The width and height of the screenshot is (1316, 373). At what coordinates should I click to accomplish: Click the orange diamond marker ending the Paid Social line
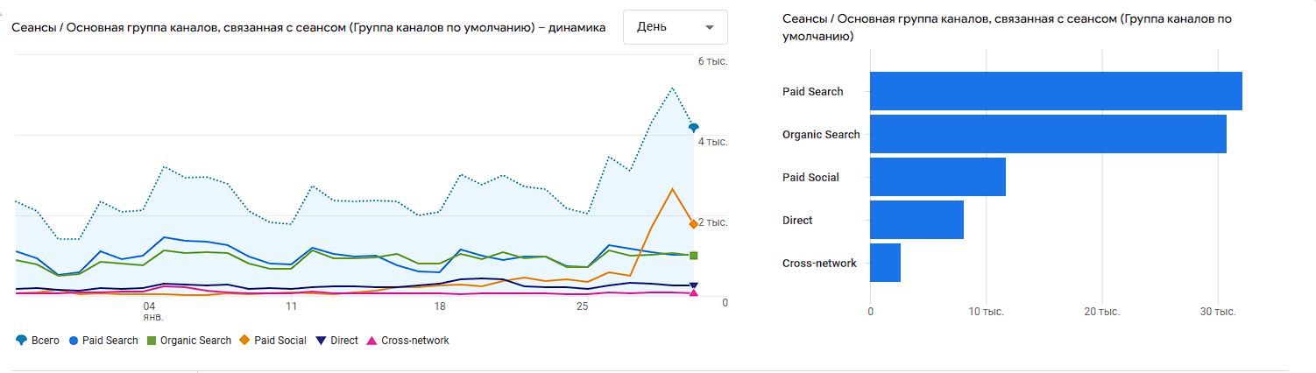(x=693, y=224)
